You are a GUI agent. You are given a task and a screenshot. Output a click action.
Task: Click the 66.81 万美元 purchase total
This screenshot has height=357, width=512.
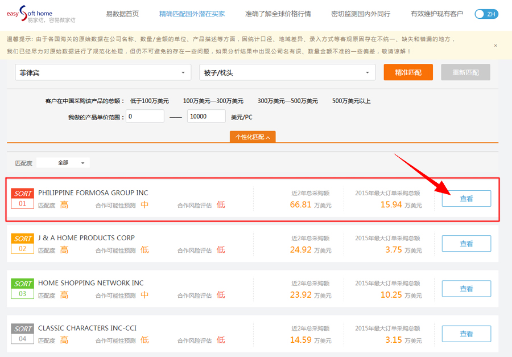point(311,204)
